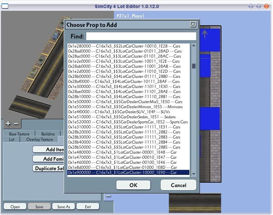The width and height of the screenshot is (273, 215).
Task: Select prop 0x1e310000 LotCarCluster-11111_1E31
Action: point(128,127)
